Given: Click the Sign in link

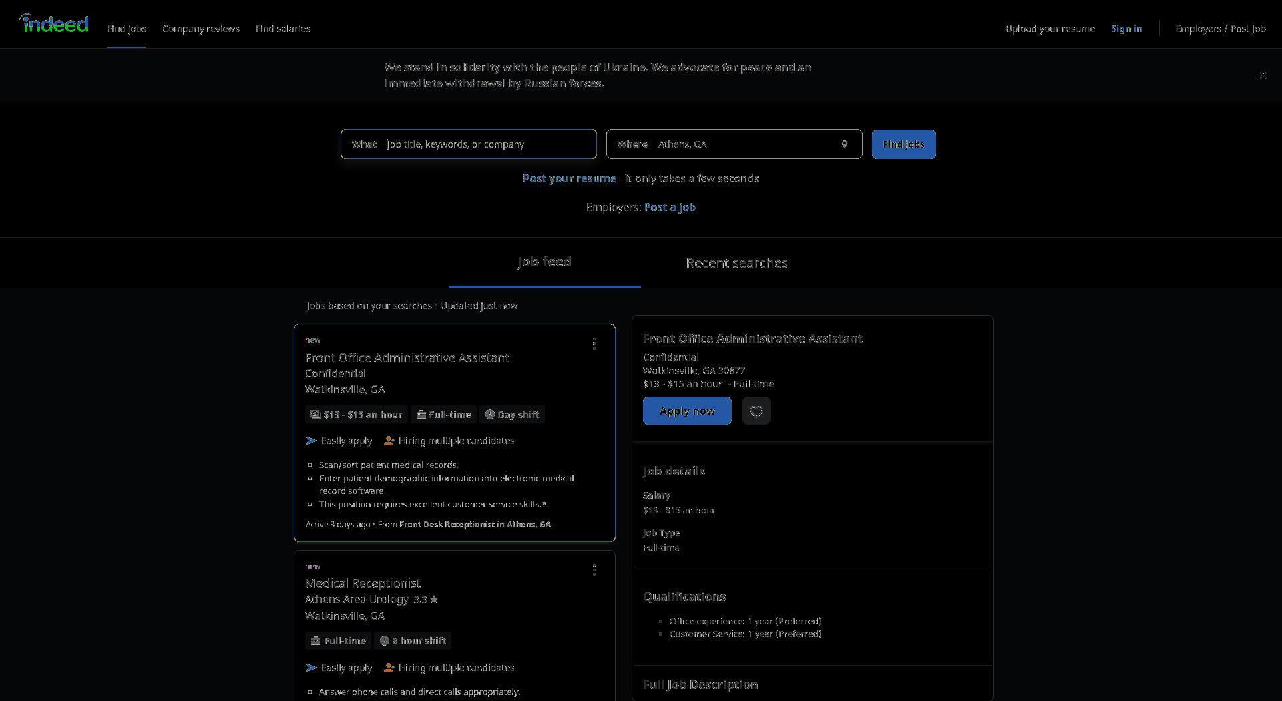Looking at the screenshot, I should 1126,29.
